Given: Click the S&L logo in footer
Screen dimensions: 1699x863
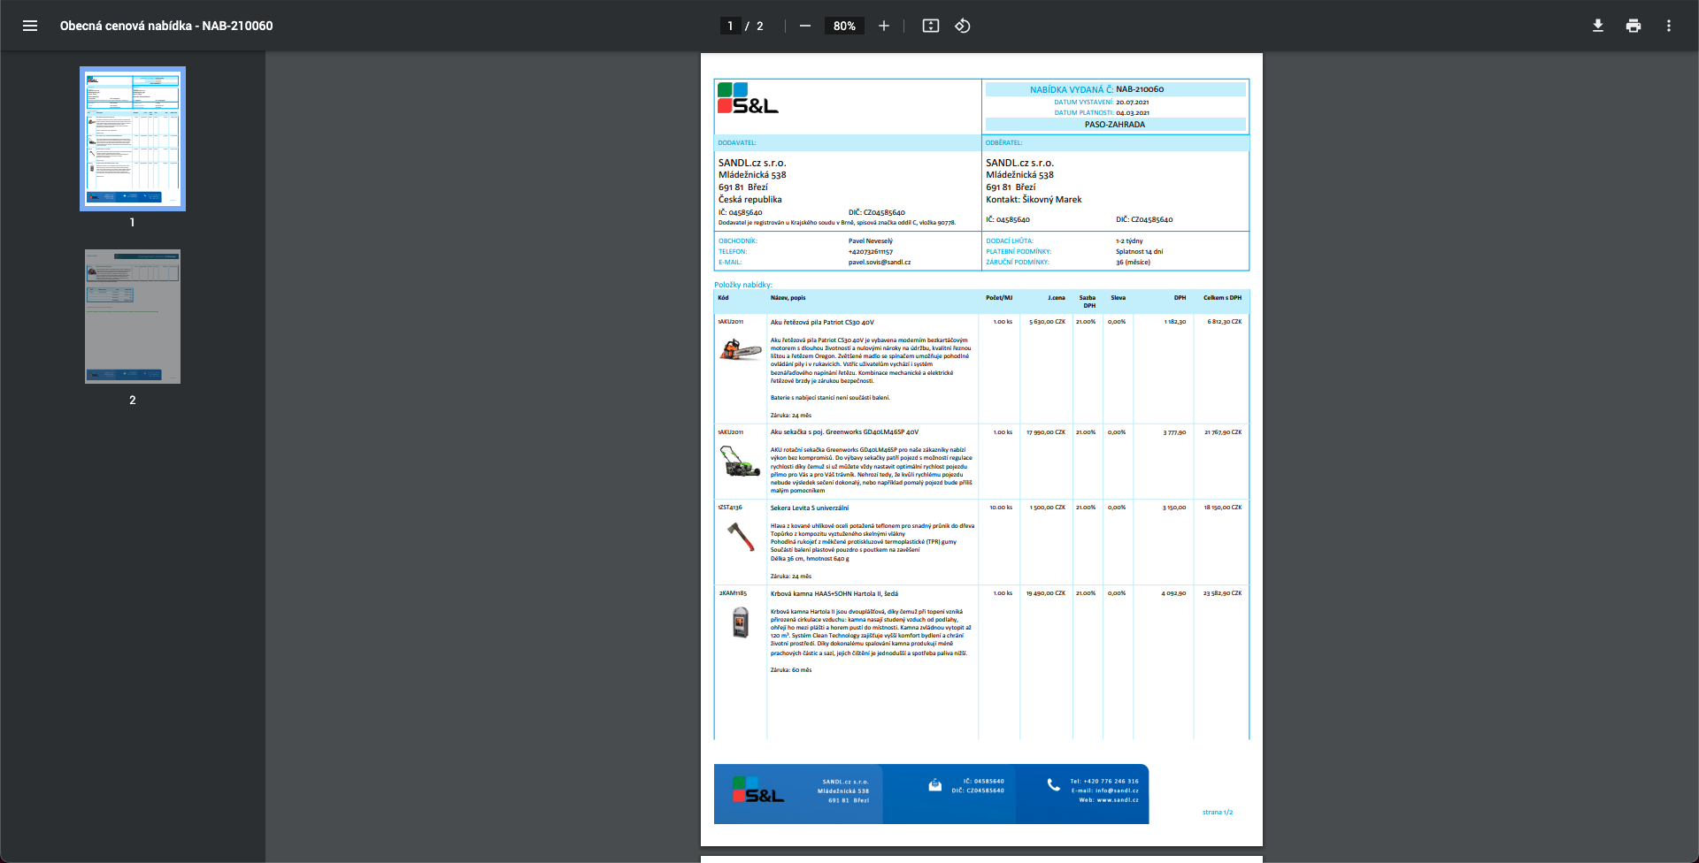Looking at the screenshot, I should click(758, 790).
